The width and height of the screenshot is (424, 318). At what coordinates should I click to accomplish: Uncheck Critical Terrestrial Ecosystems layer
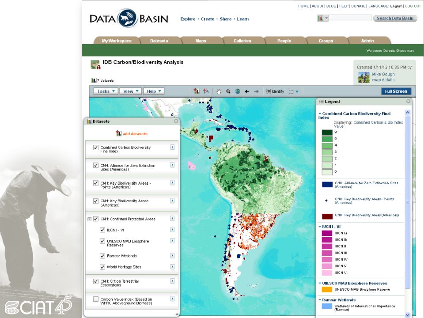(96, 281)
